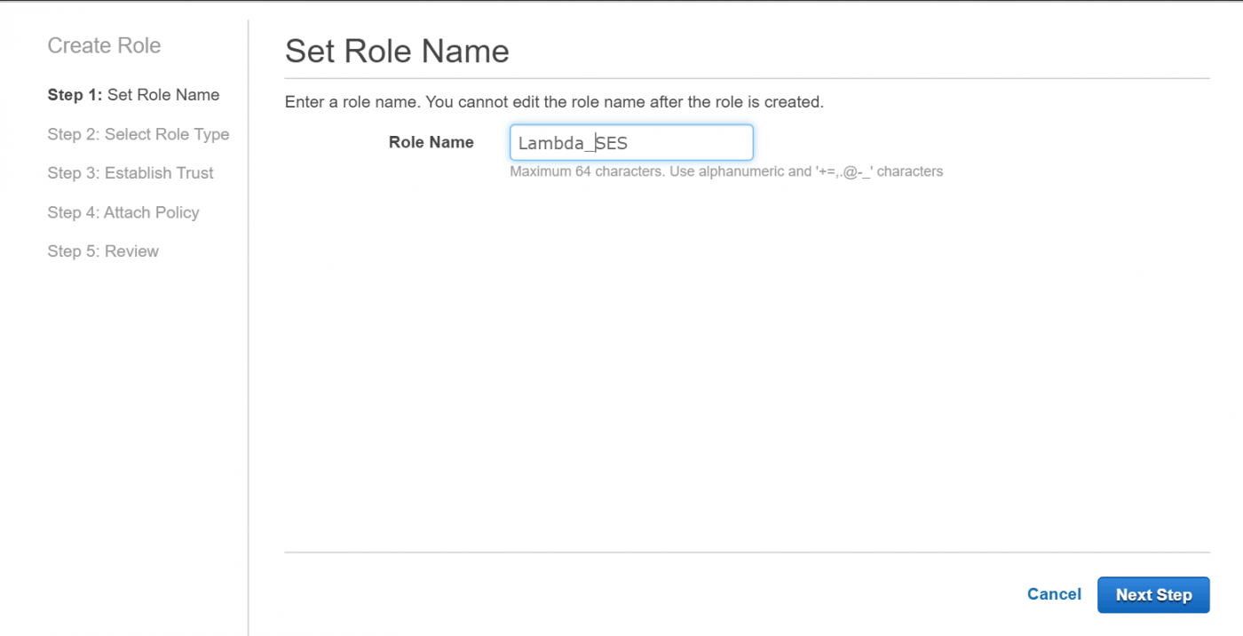1243x636 pixels.
Task: Select Step 1: Set Role Name
Action: point(134,95)
